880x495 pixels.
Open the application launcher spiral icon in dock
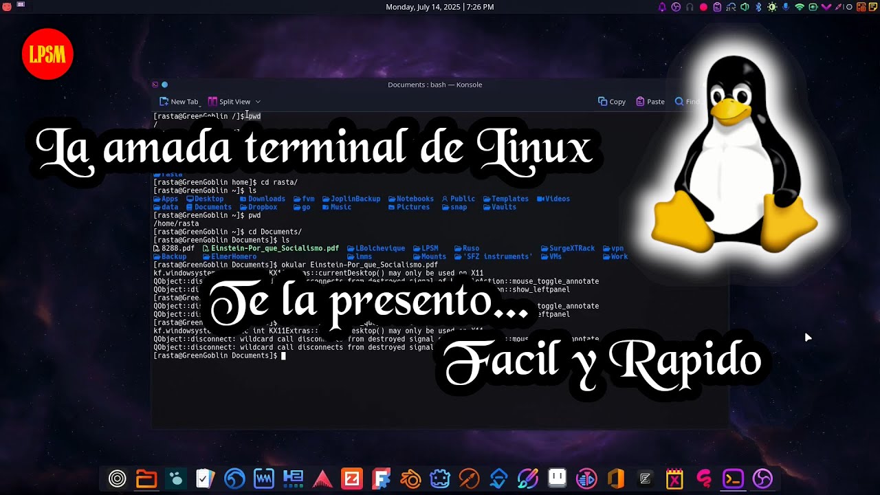pos(118,478)
